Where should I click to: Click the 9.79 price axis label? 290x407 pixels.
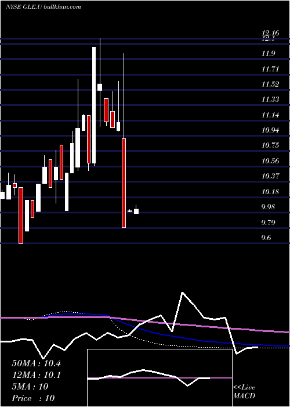click(x=268, y=223)
